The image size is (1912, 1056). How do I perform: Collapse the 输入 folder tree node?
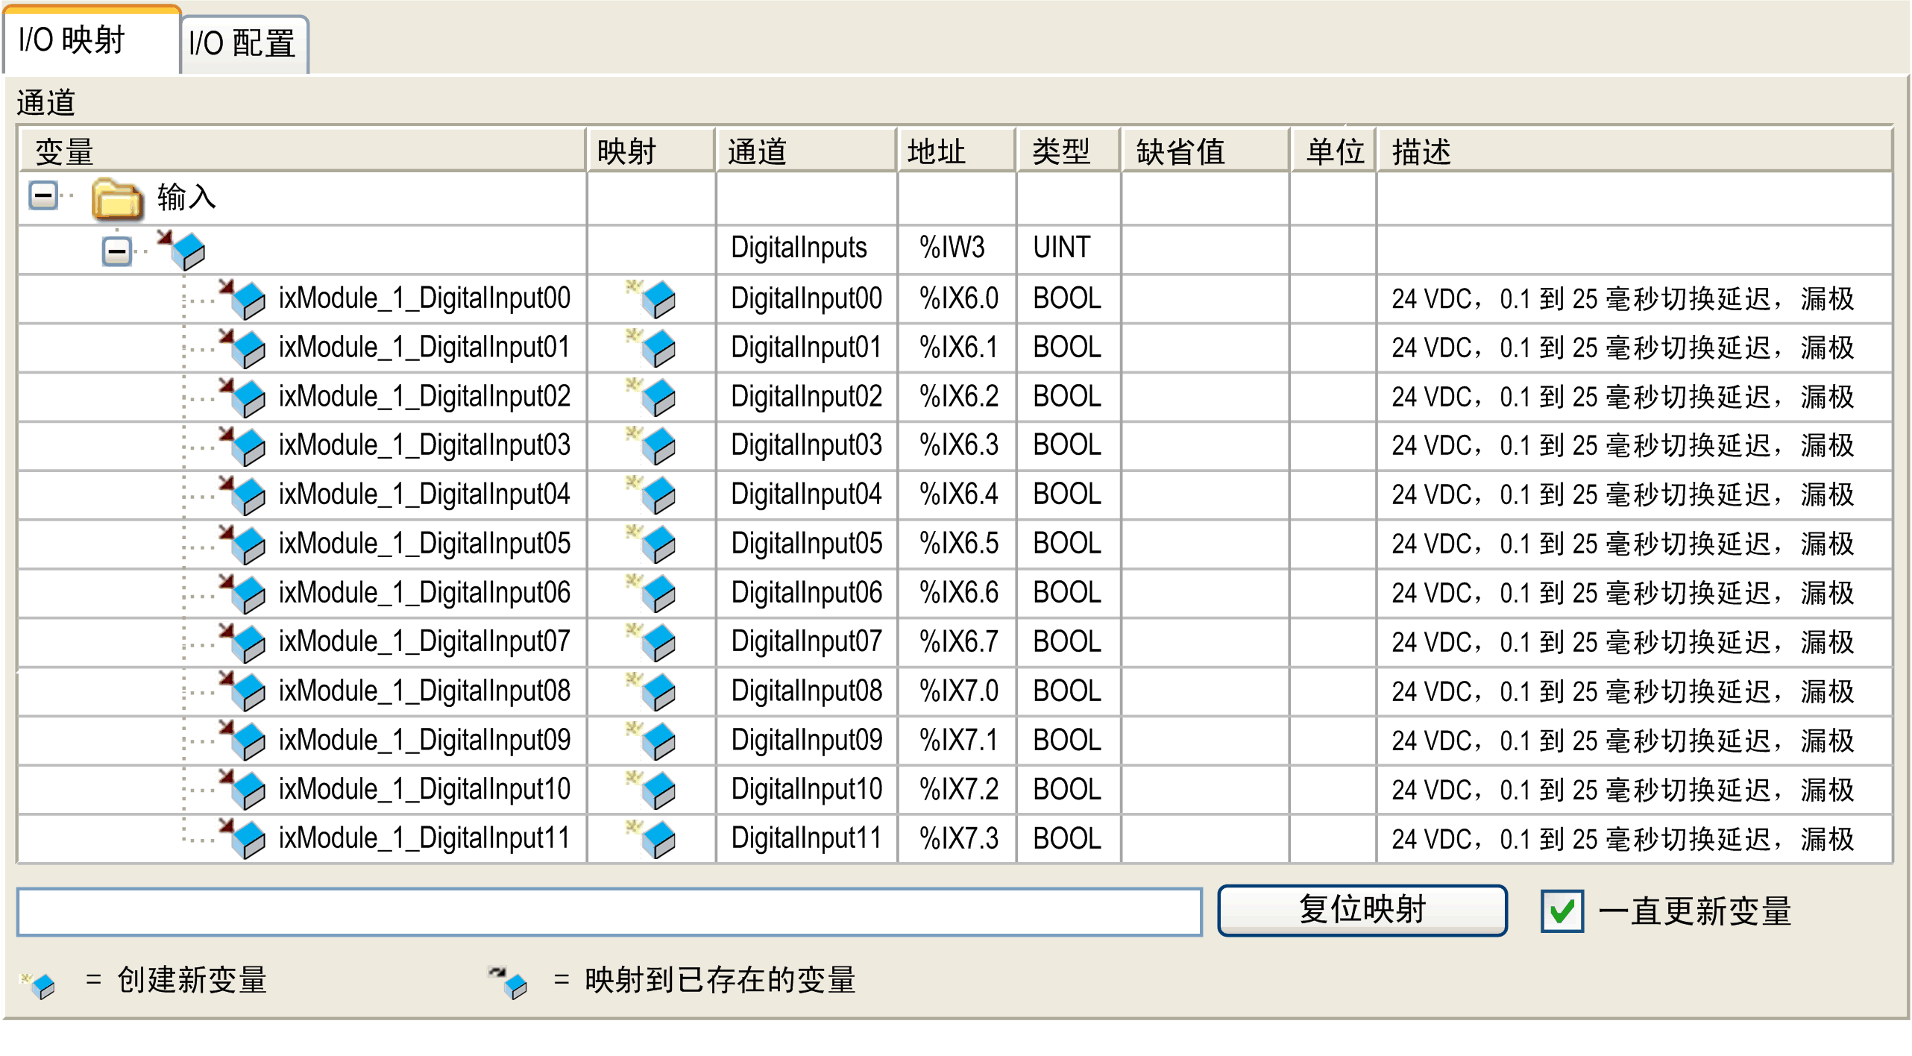click(x=43, y=197)
